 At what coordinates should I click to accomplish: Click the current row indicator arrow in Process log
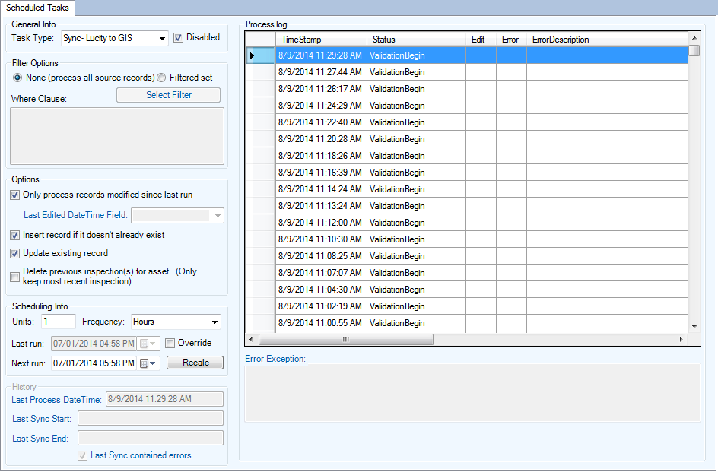[x=252, y=55]
